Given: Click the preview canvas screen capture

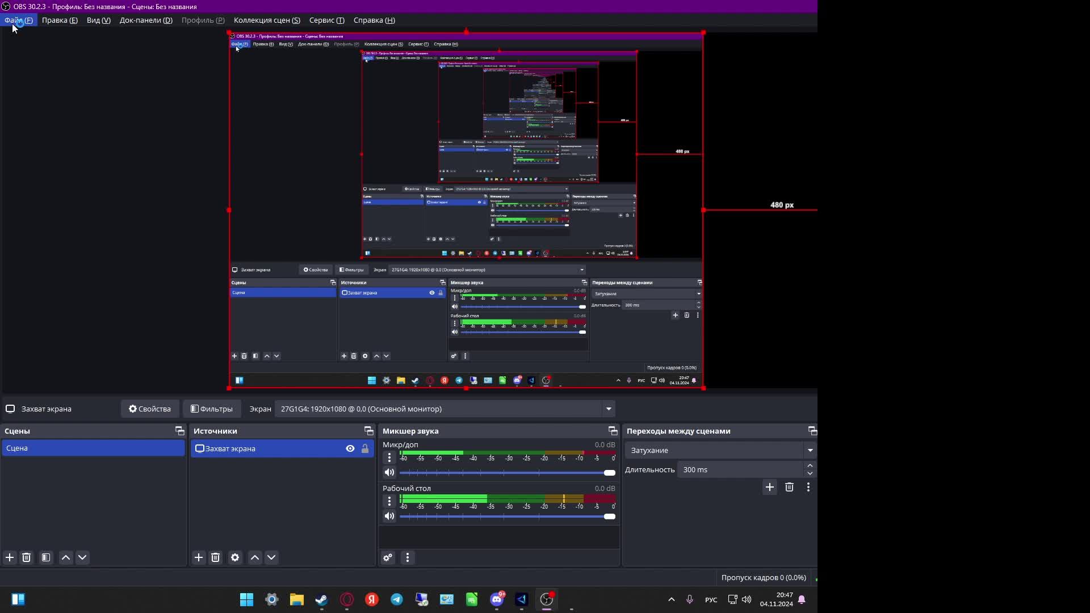Looking at the screenshot, I should (466, 210).
